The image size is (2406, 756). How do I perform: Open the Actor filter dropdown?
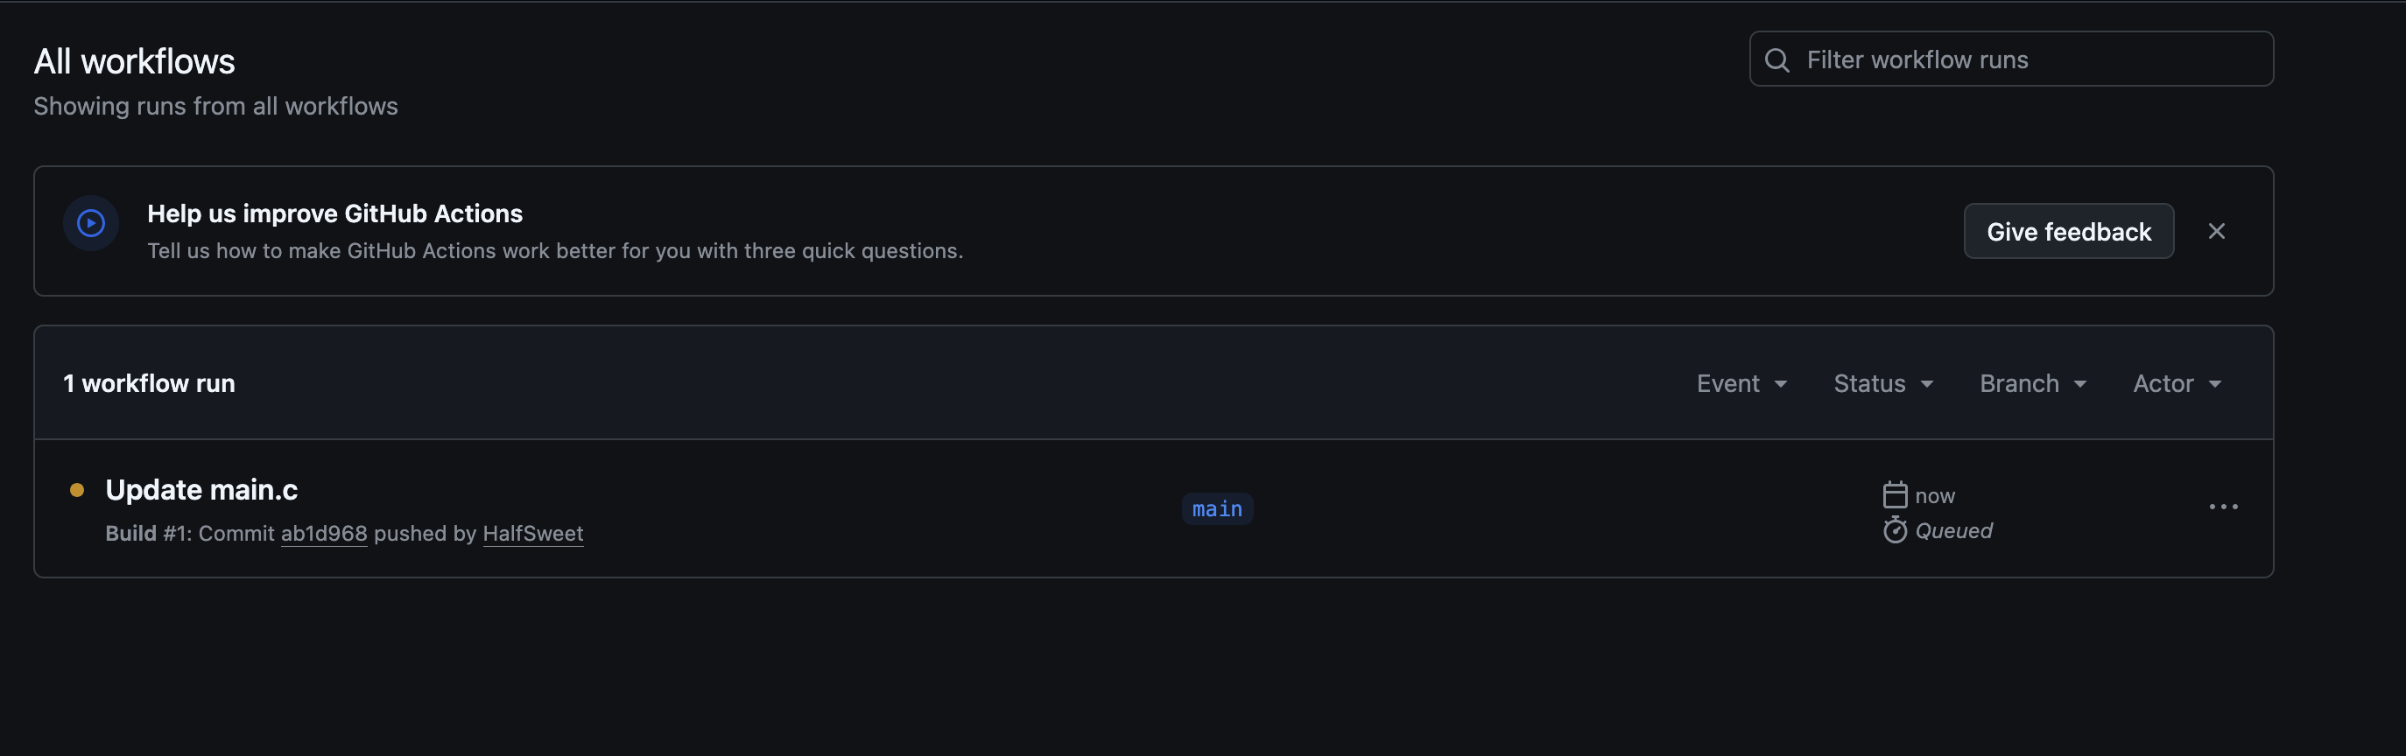pyautogui.click(x=2177, y=383)
